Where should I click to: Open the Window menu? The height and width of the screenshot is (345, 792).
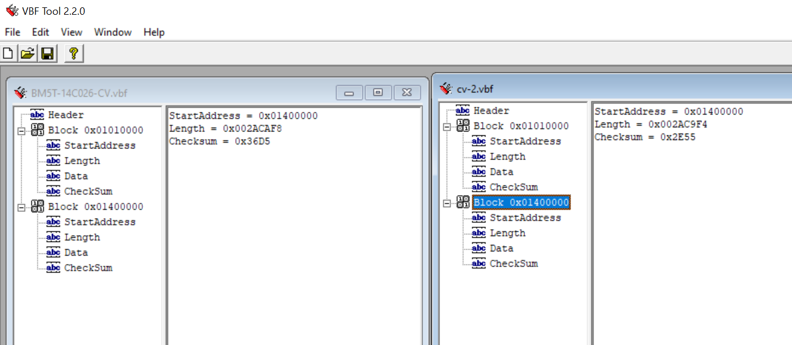(x=113, y=32)
